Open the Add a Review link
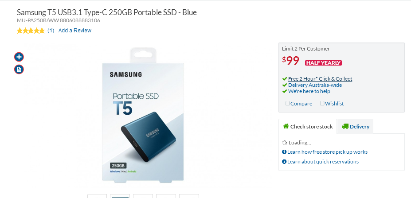Image resolution: width=411 pixels, height=198 pixels. [74, 31]
